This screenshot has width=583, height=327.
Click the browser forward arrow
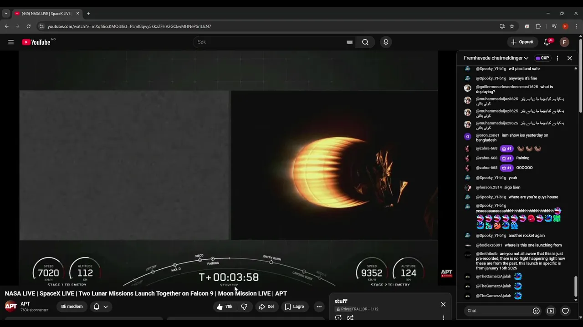click(17, 26)
